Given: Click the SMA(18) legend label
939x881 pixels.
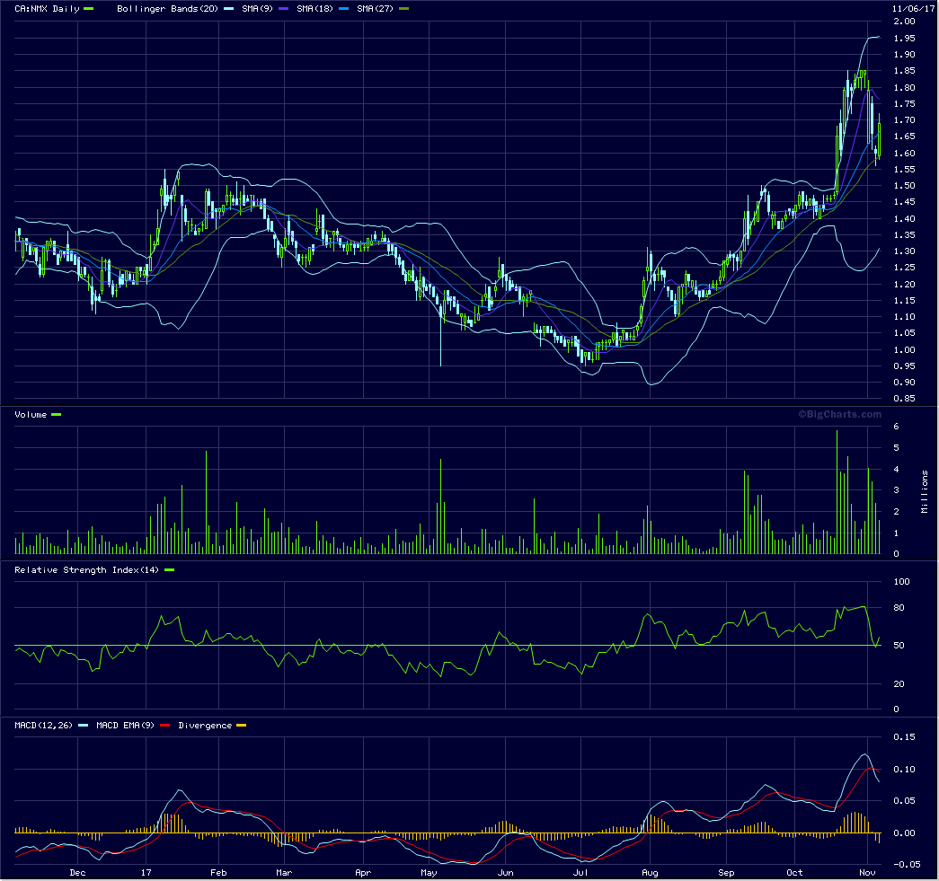Looking at the screenshot, I should [x=314, y=8].
